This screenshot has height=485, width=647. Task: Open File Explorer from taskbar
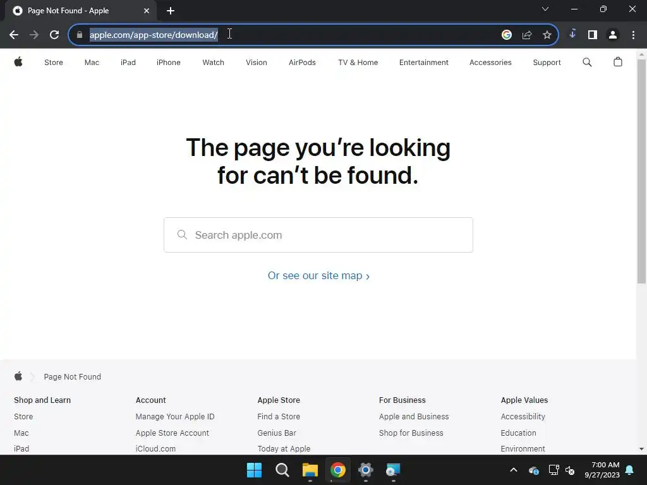point(310,470)
